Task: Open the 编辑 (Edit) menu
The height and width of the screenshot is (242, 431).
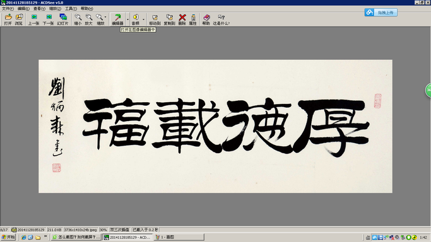Action: [23, 9]
